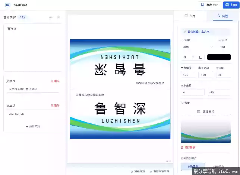Click the letter spacing input field
Screen dimensions: 240x175
tap(223, 75)
